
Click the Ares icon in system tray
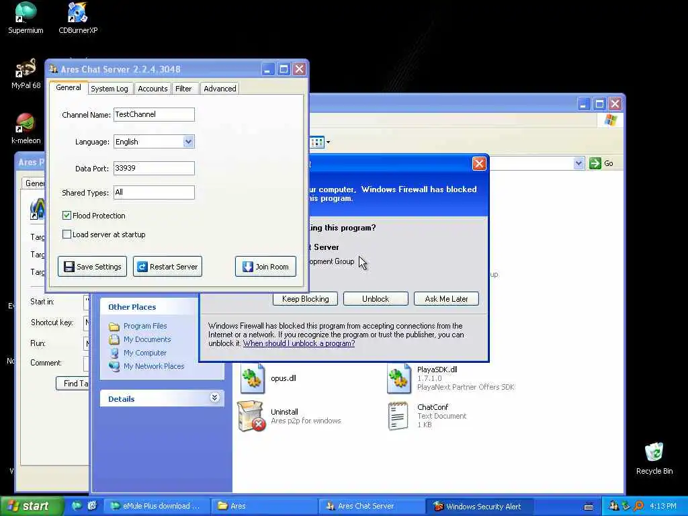pos(613,506)
